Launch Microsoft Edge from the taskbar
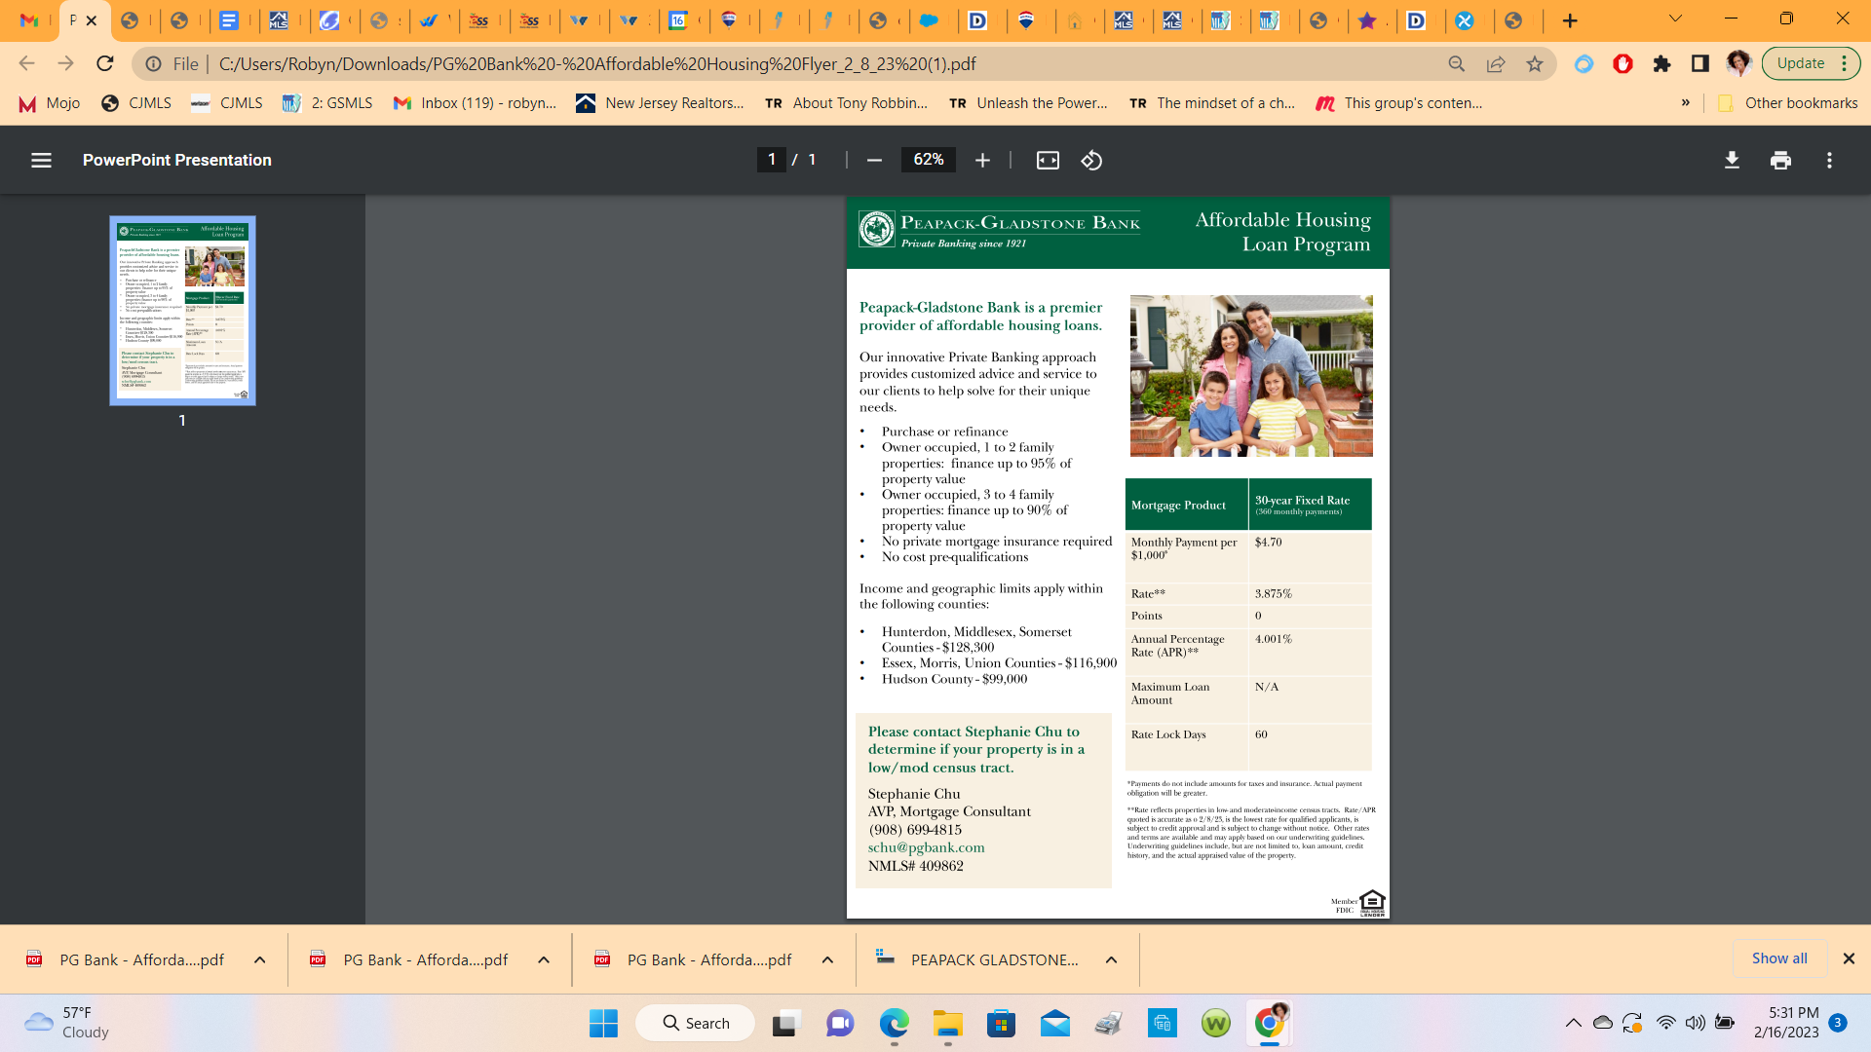The width and height of the screenshot is (1871, 1052). [894, 1023]
